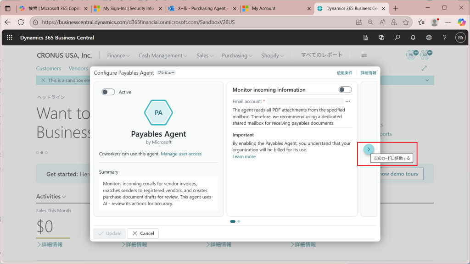
Task: Click the Payables Agent PA hexagon logo
Action: pos(158,113)
